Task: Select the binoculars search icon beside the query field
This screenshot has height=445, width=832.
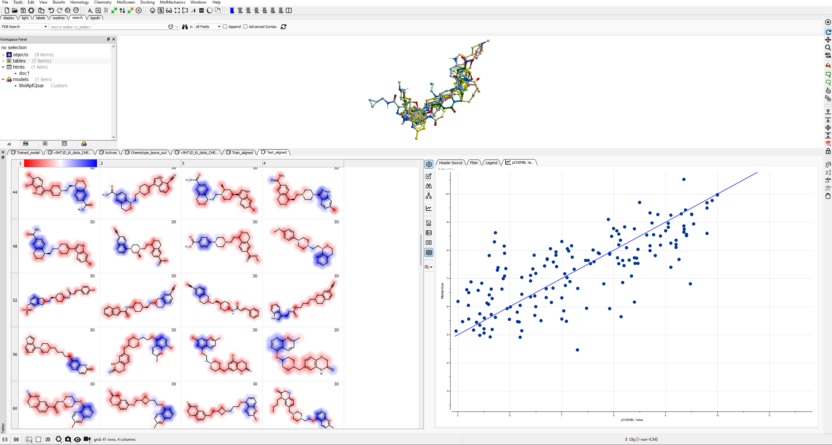Action: coord(184,27)
